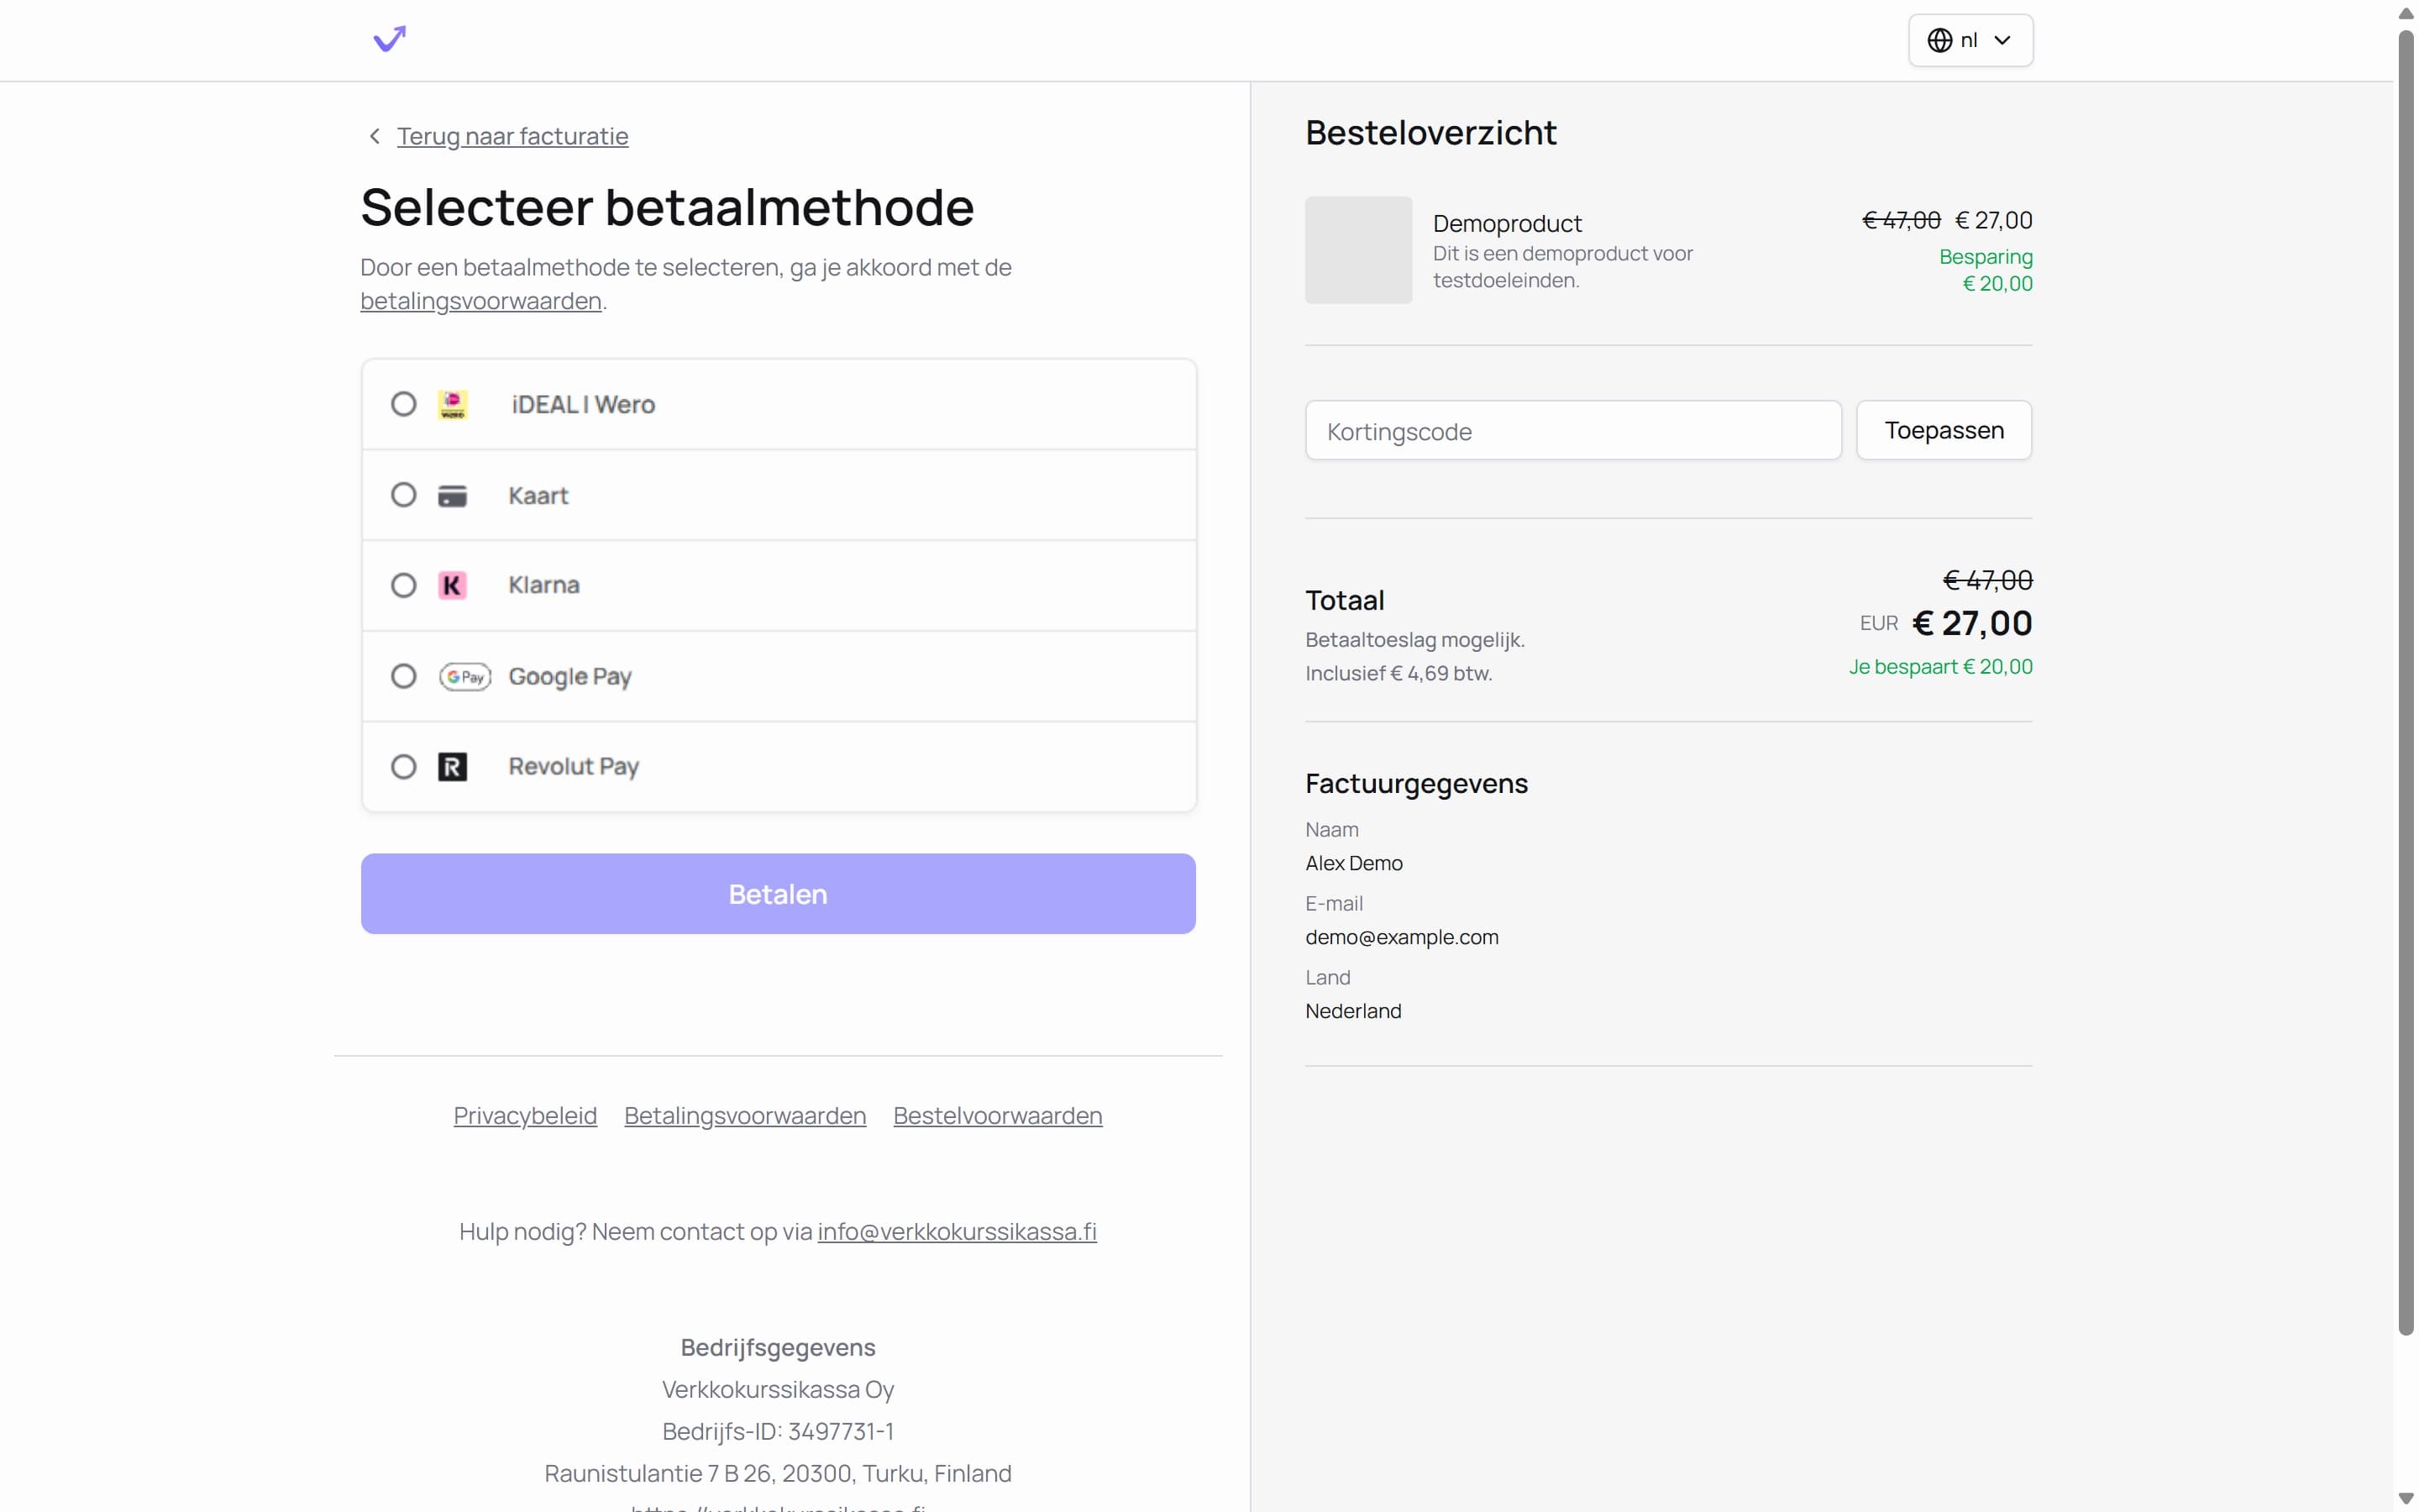Viewport: 2419px width, 1512px height.
Task: Expand language selector chevron arrow
Action: [x=2002, y=40]
